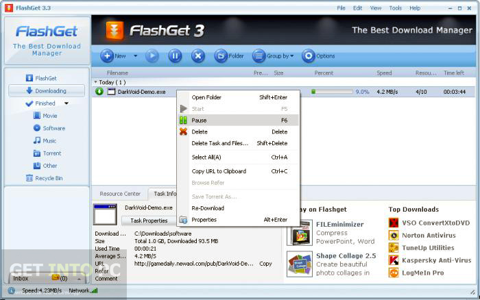The width and height of the screenshot is (480, 300).
Task: Click the FILEminimizer thumbnail image
Action: coord(300,233)
